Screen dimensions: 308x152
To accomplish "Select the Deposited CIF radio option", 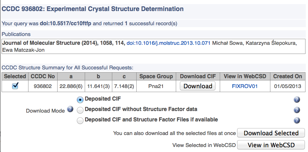I will click(x=80, y=100).
